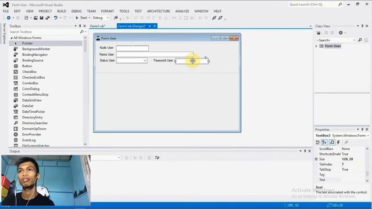Click the Kode User textbox on the form
This screenshot has width=372, height=209.
(x=133, y=48)
